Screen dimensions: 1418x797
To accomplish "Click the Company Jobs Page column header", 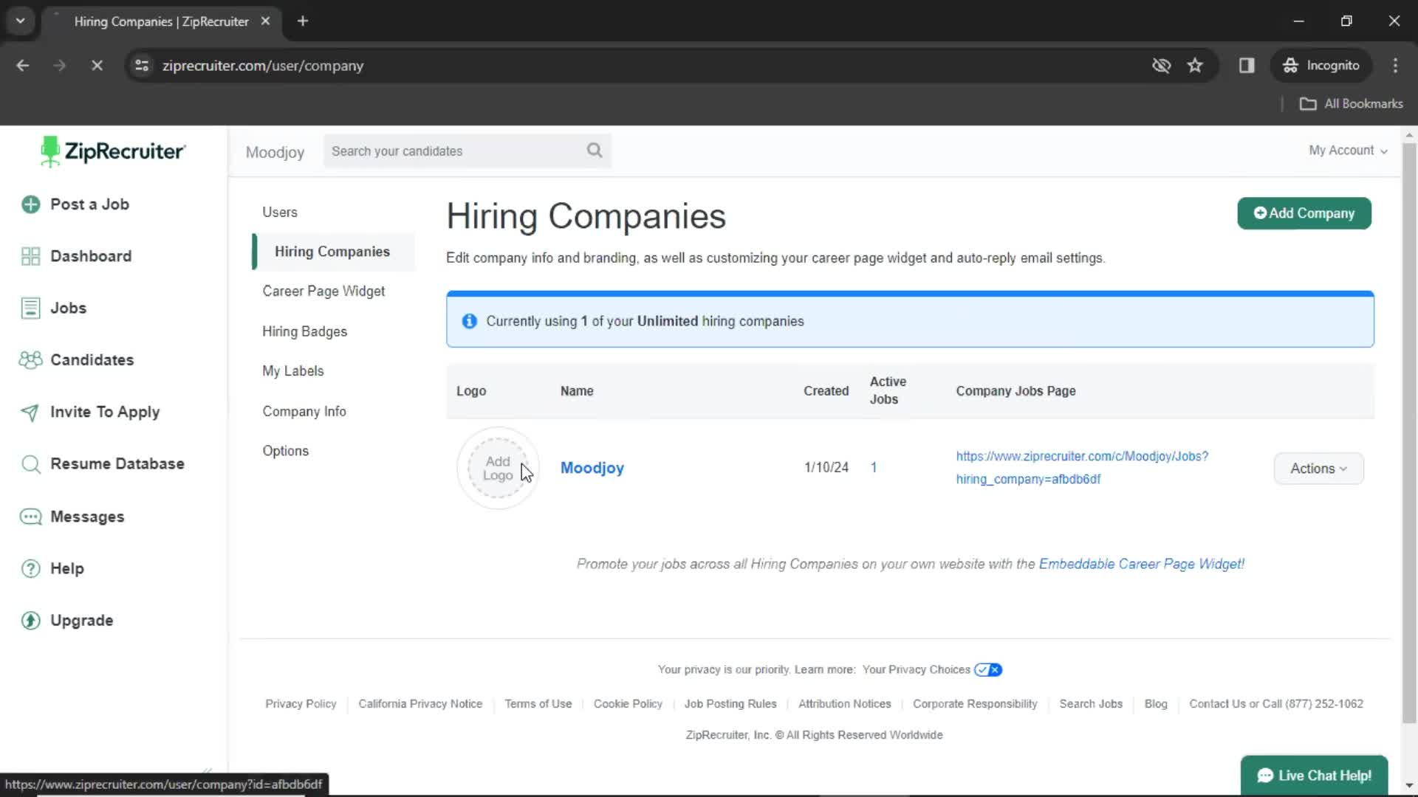I will pos(1015,391).
